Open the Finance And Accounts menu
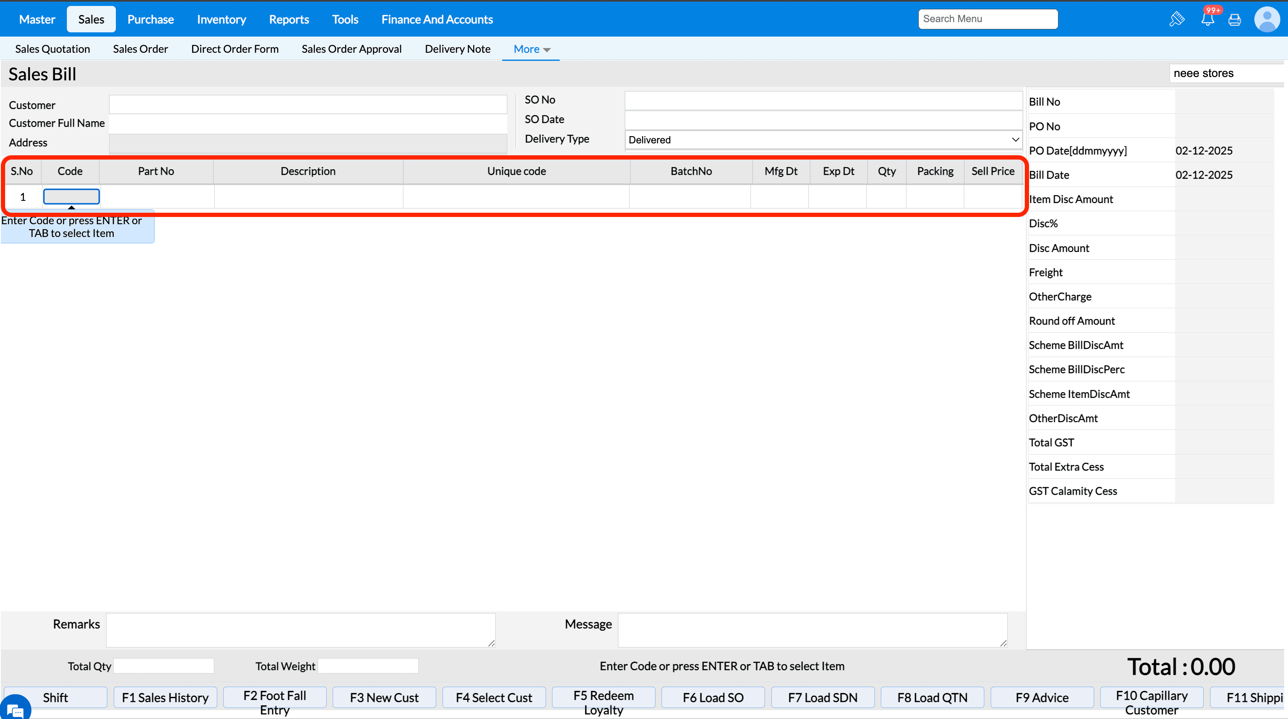 pyautogui.click(x=437, y=20)
